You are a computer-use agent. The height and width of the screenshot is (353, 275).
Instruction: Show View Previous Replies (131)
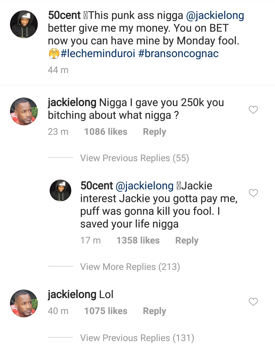tap(137, 338)
